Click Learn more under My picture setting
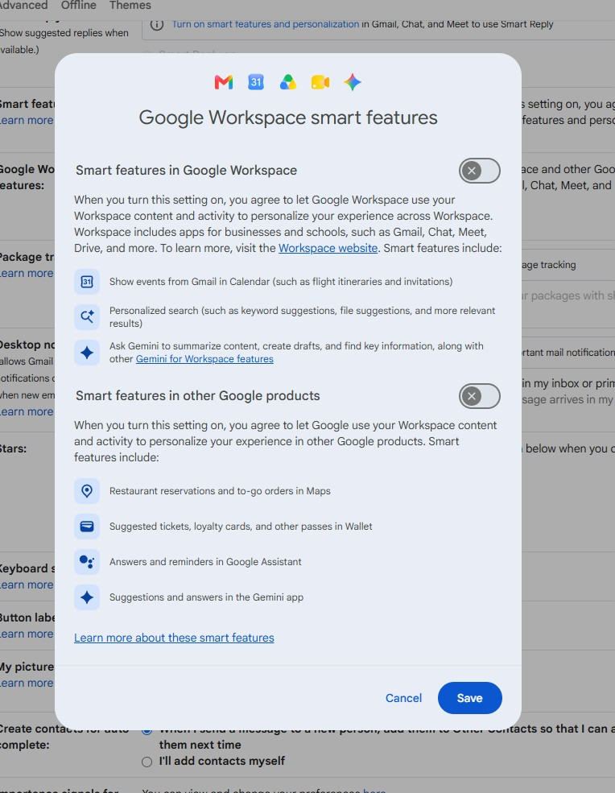615x793 pixels. tap(27, 683)
